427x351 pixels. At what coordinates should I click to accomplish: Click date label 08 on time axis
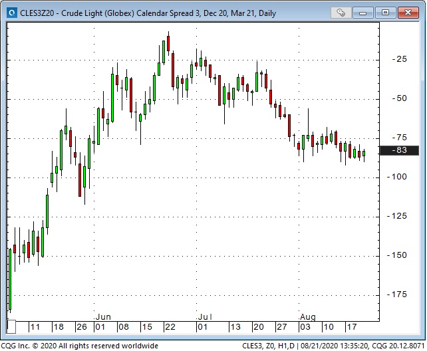point(124,327)
